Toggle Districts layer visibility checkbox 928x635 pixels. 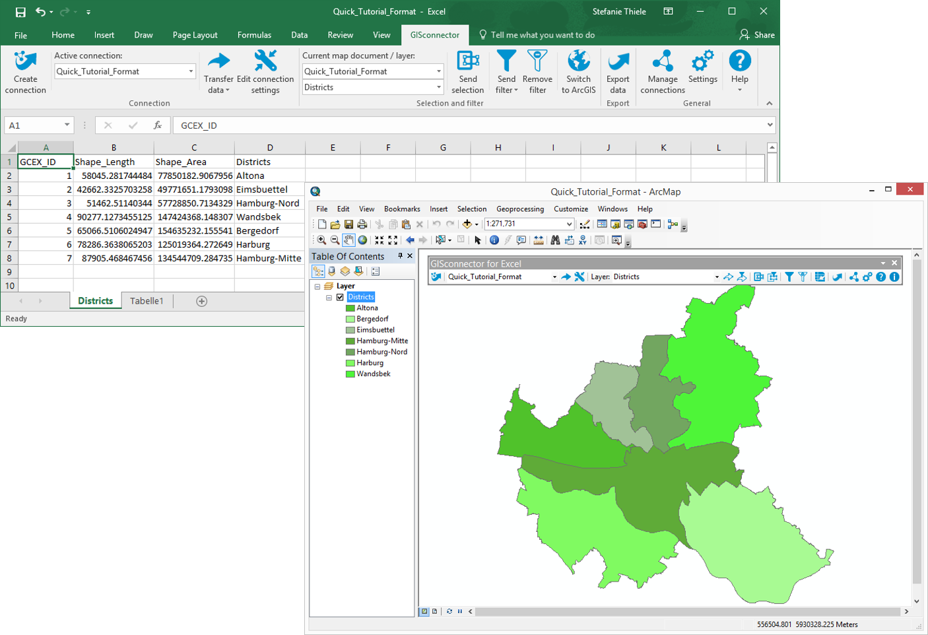click(340, 297)
